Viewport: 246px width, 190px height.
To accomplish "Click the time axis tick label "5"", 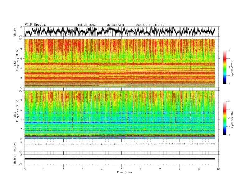I will (x=121, y=169).
